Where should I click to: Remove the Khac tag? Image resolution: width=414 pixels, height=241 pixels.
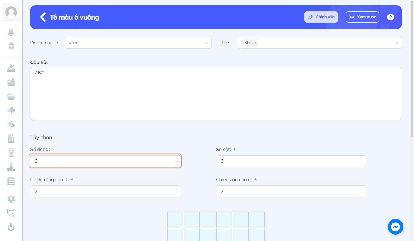tap(256, 43)
